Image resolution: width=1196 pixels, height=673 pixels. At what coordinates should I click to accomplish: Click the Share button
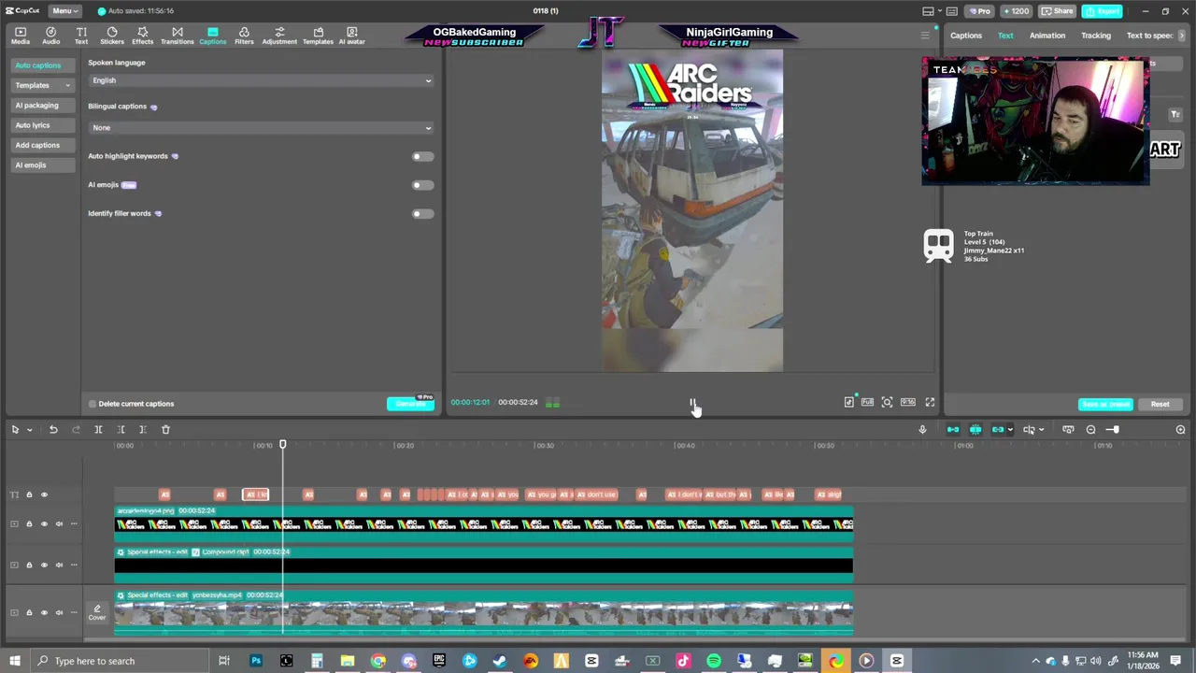tap(1057, 11)
